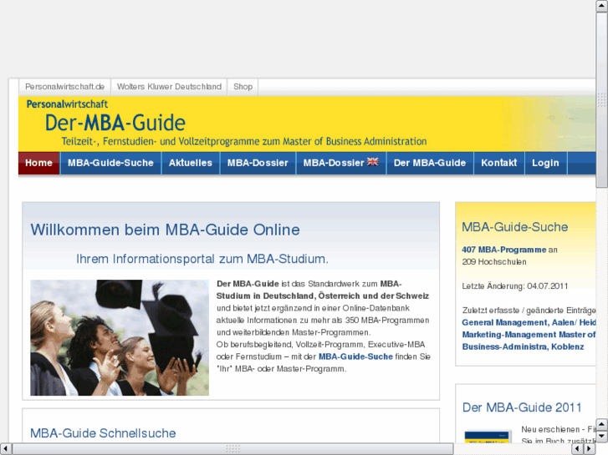Click the horizontal scrollbar thumb

(x=233, y=449)
